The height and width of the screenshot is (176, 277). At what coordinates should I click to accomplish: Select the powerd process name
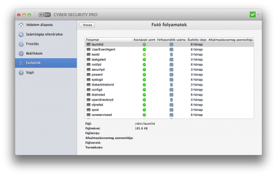point(97,74)
